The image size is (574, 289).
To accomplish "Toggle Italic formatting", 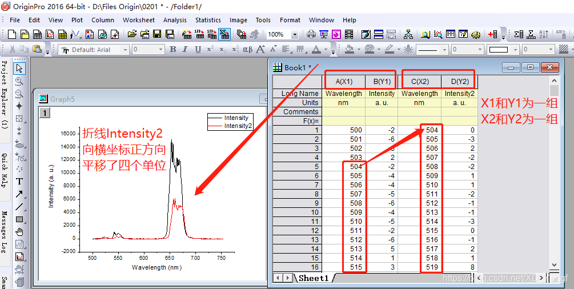I will pos(185,50).
